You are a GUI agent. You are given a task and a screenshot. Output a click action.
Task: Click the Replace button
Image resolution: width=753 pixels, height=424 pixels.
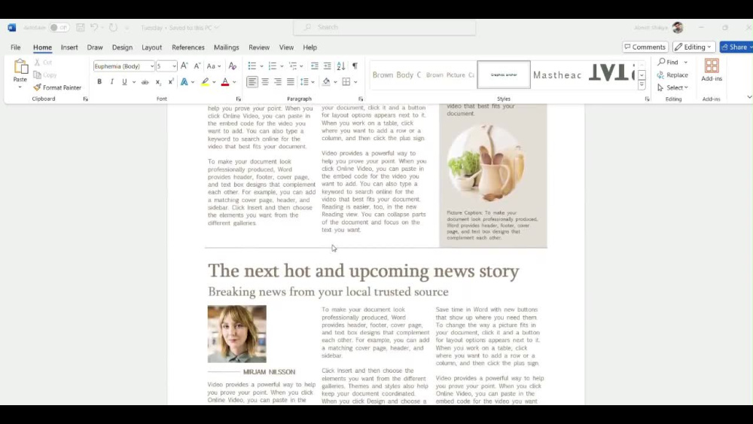(x=672, y=75)
